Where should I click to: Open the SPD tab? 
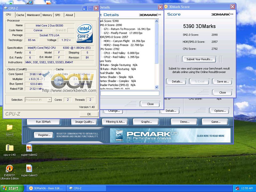[58, 15]
